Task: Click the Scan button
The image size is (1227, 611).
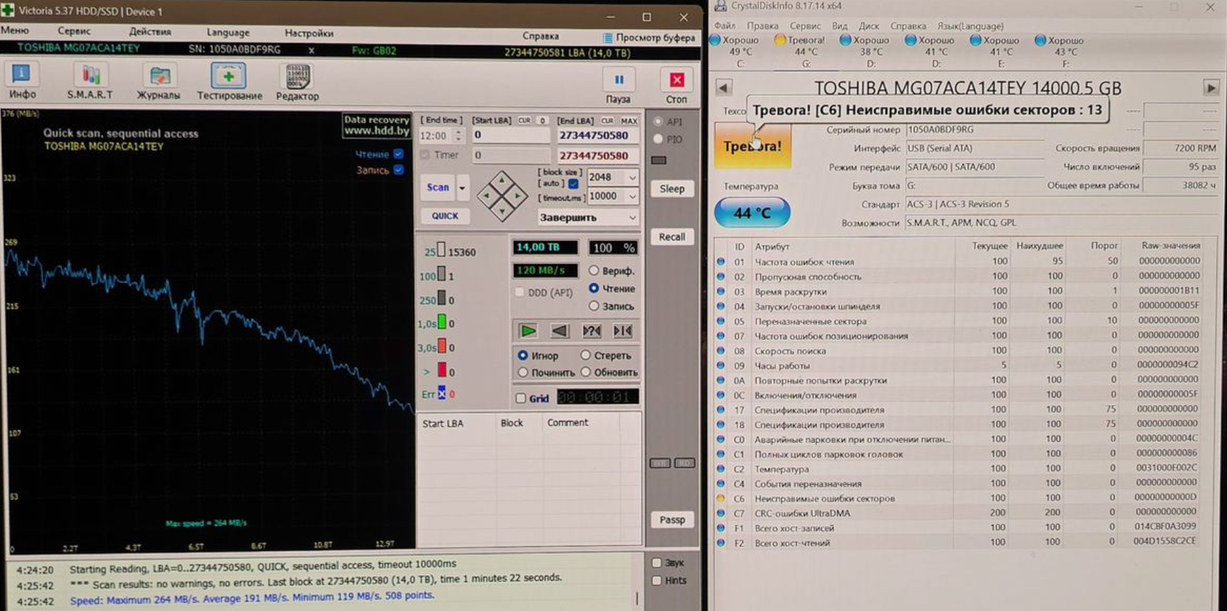Action: pyautogui.click(x=437, y=188)
